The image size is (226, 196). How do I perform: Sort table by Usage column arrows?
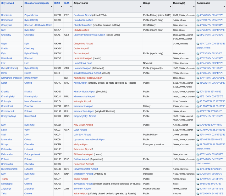coord(170,7)
